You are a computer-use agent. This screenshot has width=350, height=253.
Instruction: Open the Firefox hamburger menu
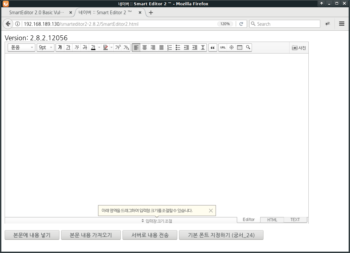tap(341, 24)
